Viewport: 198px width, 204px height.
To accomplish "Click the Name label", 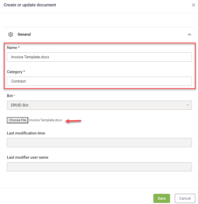I will [x=12, y=48].
